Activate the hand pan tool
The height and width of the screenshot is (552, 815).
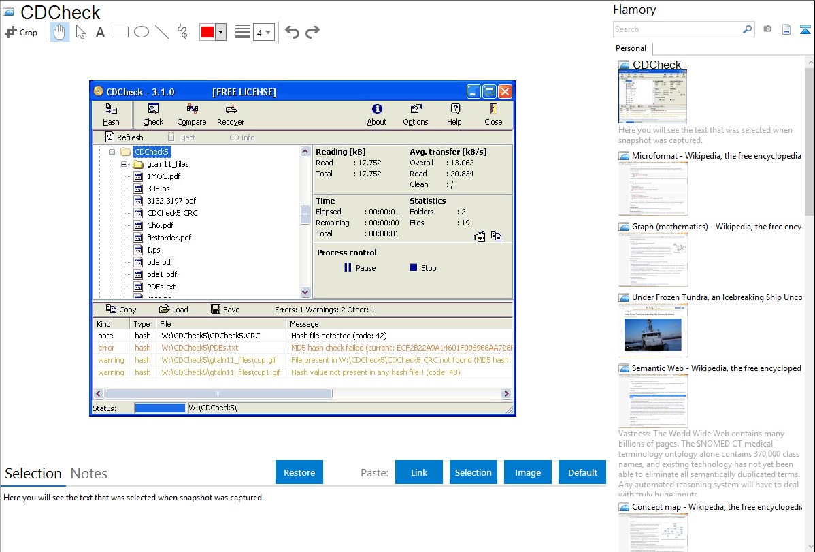click(x=60, y=32)
